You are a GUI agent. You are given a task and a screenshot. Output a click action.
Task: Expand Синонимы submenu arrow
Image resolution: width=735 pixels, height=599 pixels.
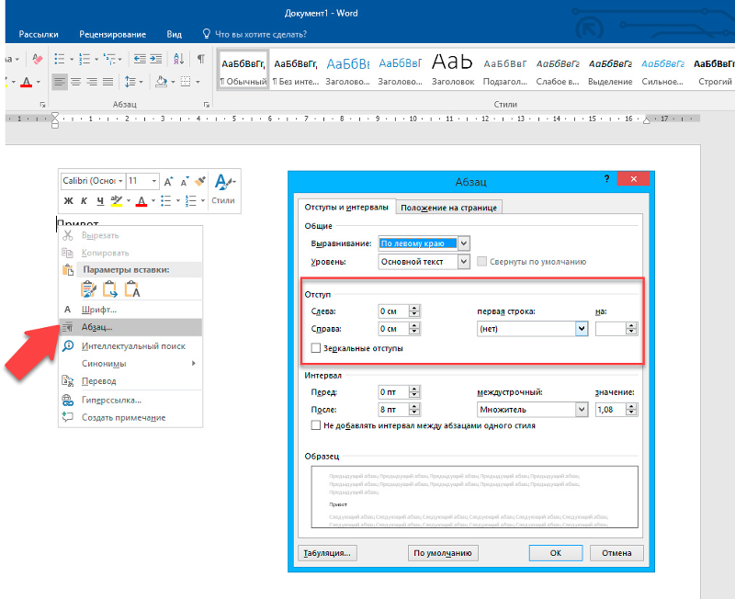[194, 363]
